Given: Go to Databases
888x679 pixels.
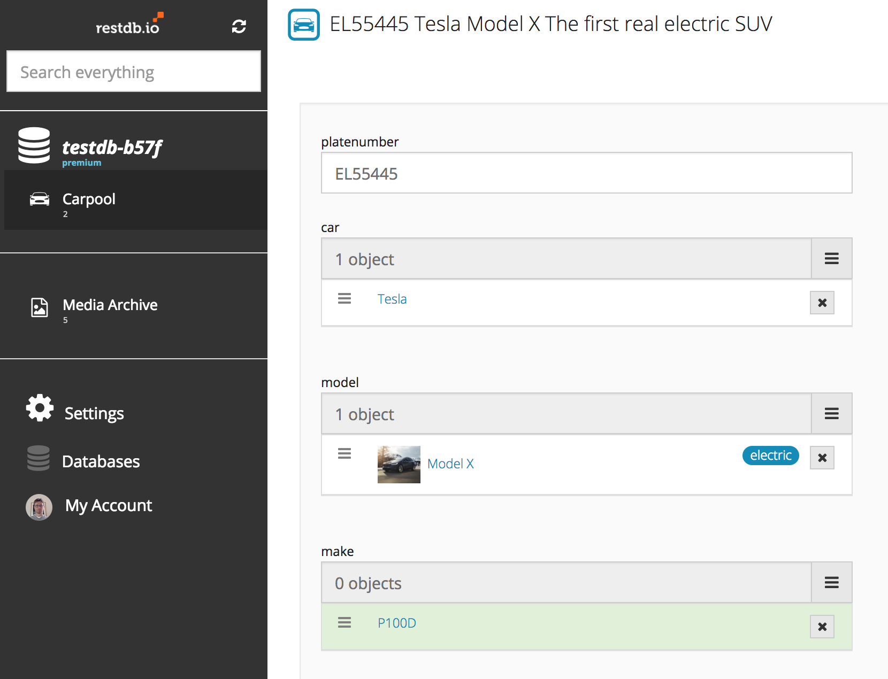Looking at the screenshot, I should [x=101, y=461].
